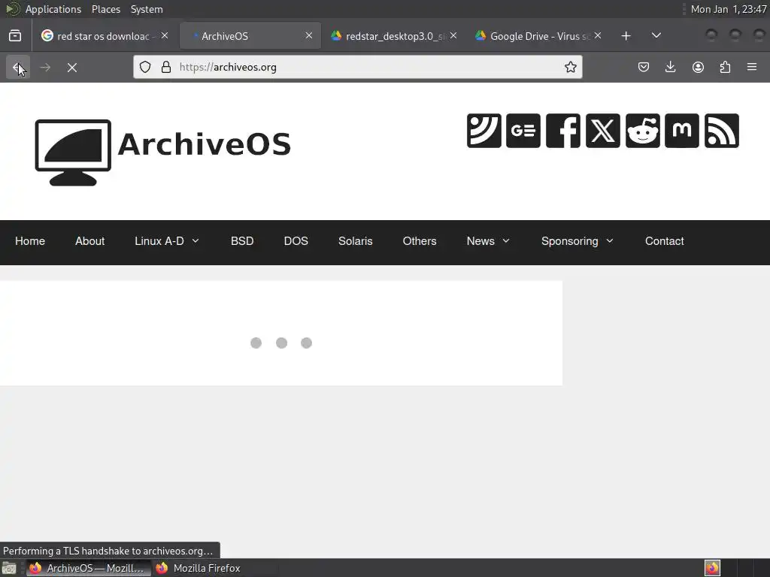Click the browser forward arrow
The height and width of the screenshot is (577, 770).
45,67
